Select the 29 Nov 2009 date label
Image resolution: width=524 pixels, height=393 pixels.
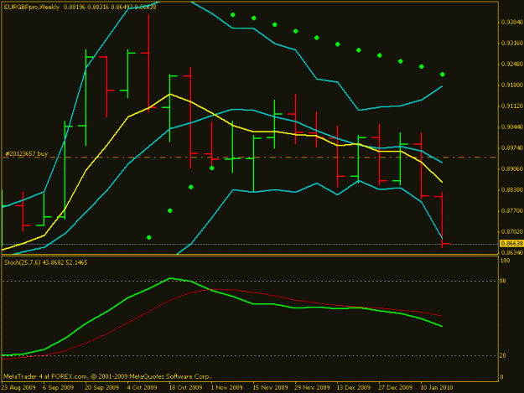[312, 388]
